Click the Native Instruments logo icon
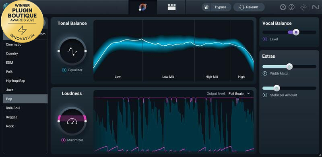The image size is (322, 157). click(x=316, y=7)
